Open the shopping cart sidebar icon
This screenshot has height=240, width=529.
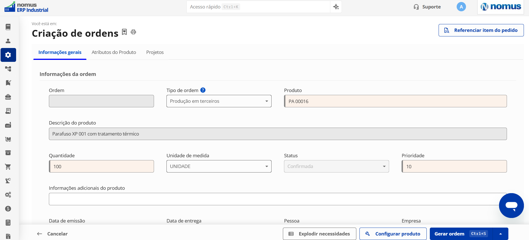8,167
